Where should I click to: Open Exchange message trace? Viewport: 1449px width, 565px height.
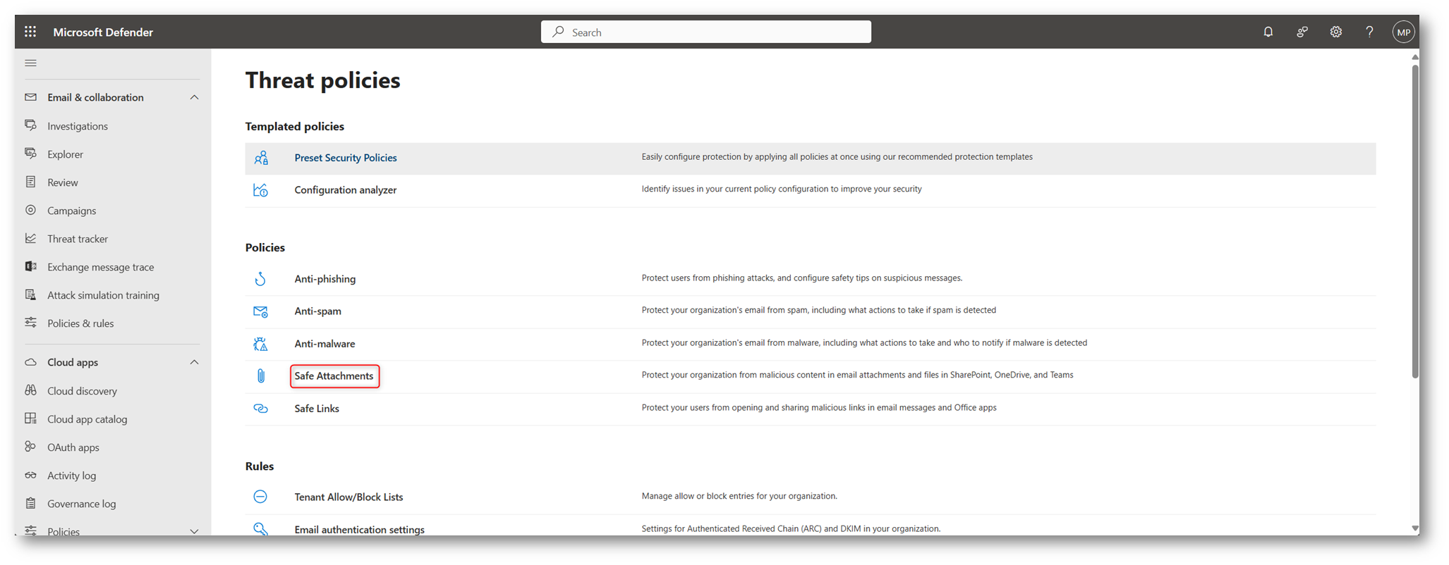point(101,267)
